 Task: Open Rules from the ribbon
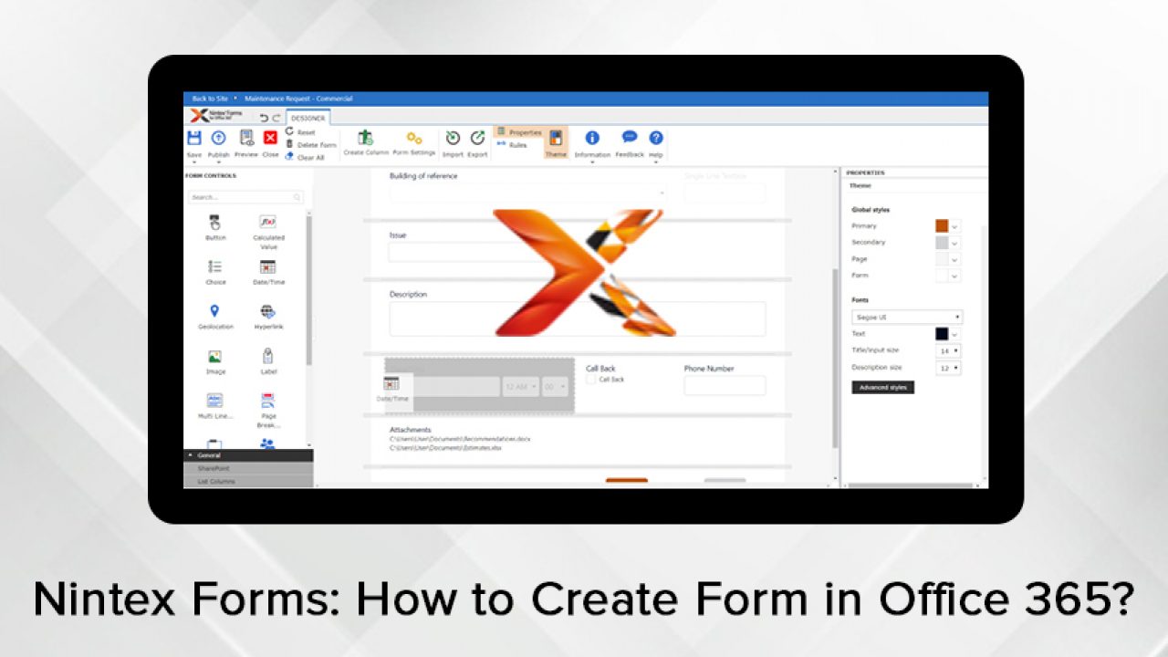pyautogui.click(x=512, y=144)
